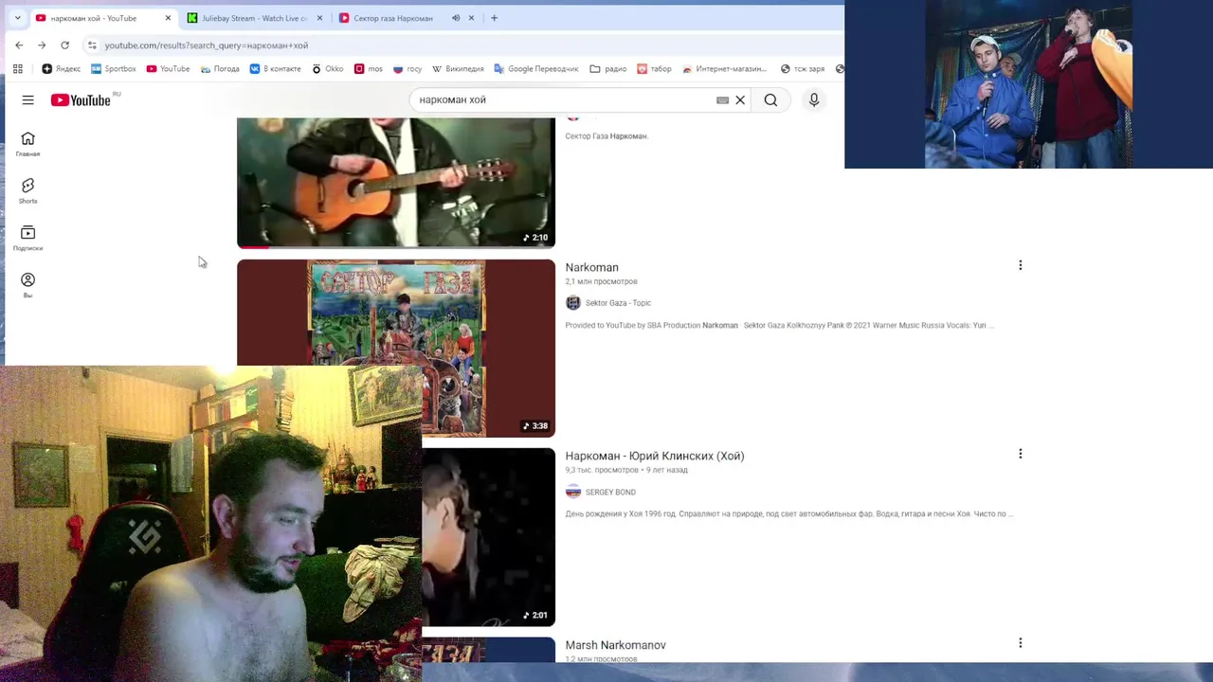Open the guitar video thumbnail 2:10
Viewport: 1213px width, 682px height.
(x=396, y=183)
